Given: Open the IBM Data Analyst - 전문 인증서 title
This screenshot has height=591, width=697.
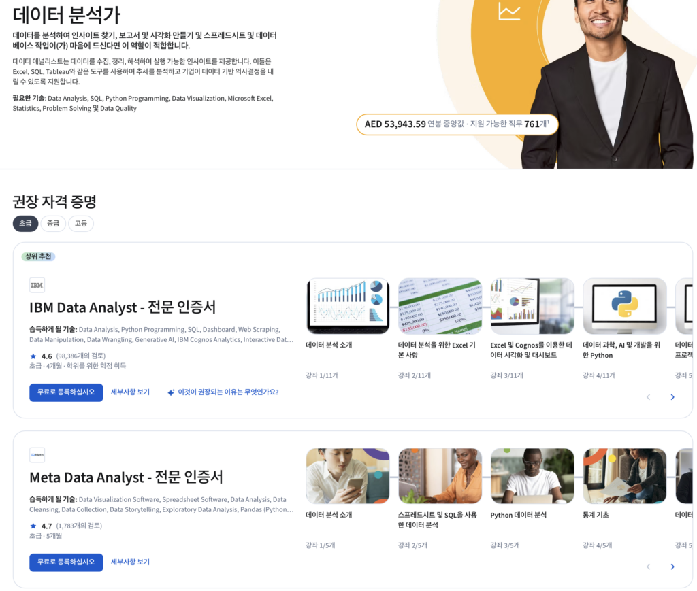Looking at the screenshot, I should click(123, 307).
